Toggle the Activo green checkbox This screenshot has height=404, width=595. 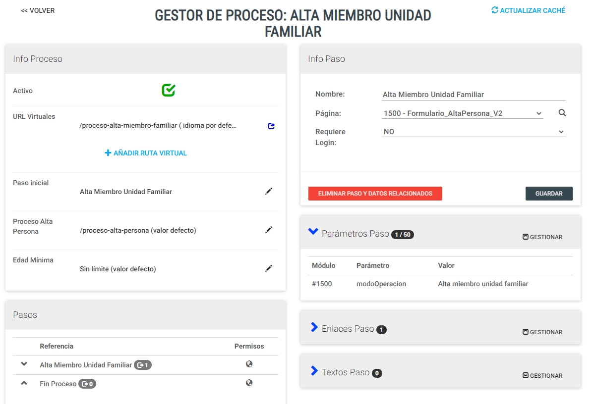169,90
